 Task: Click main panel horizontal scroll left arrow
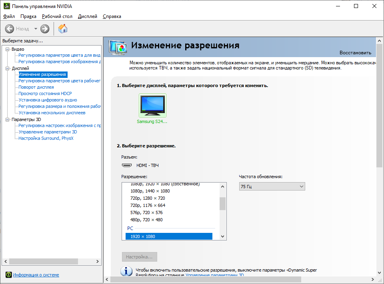107,279
